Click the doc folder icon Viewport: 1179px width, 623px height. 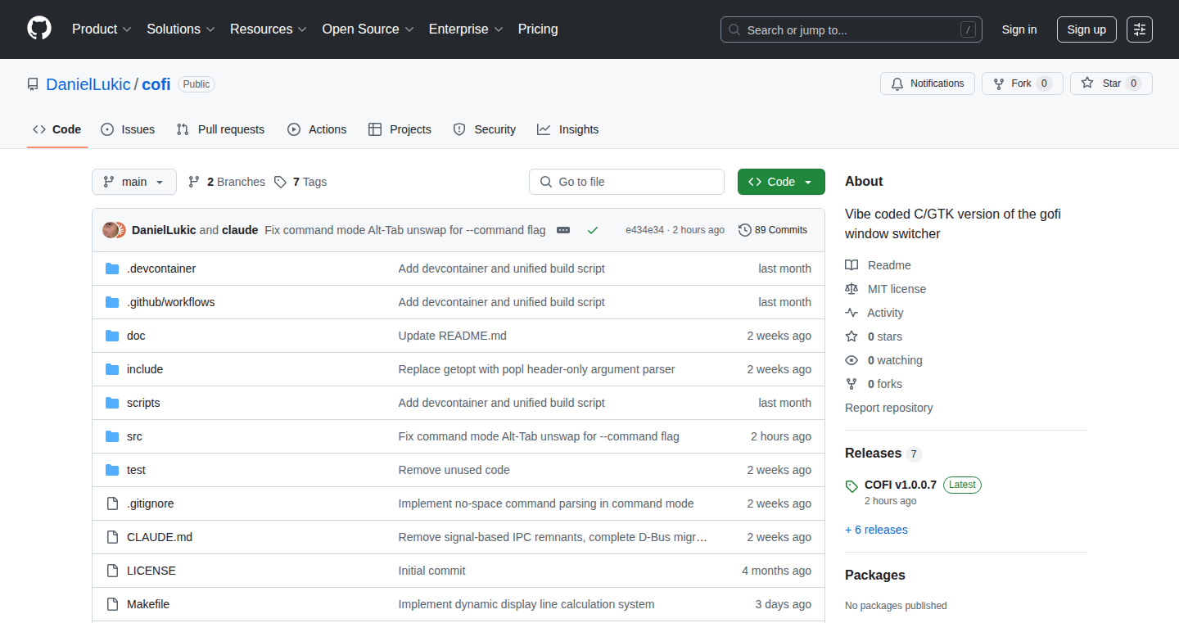tap(112, 336)
